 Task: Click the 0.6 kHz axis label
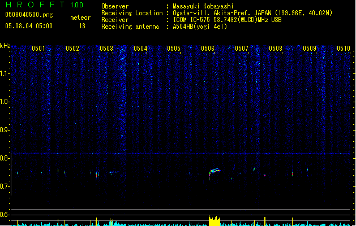tap(5, 215)
